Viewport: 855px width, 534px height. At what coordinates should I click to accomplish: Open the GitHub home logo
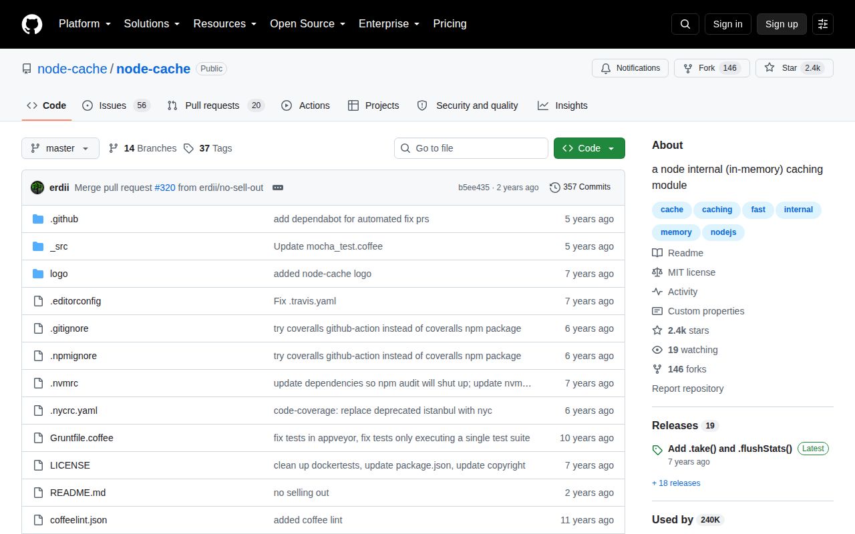(x=32, y=24)
